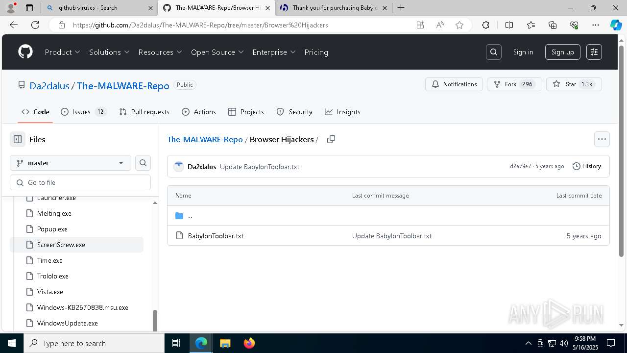Open the Pull requests tab
This screenshot has width=627, height=353.
145,112
